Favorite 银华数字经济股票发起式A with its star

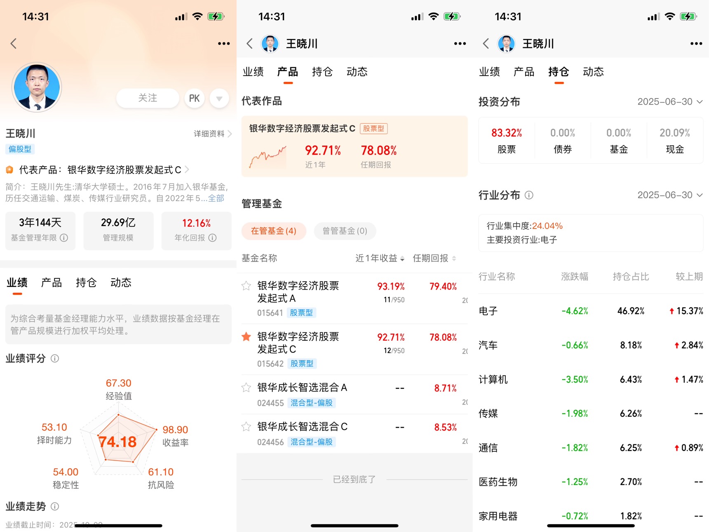[x=247, y=286]
